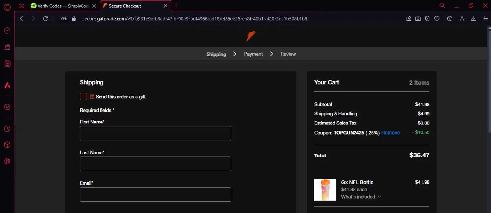
Task: Expand What's included for Gx NFL Bottle
Action: tap(361, 197)
